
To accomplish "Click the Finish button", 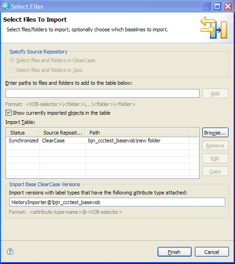I will pyautogui.click(x=175, y=252).
